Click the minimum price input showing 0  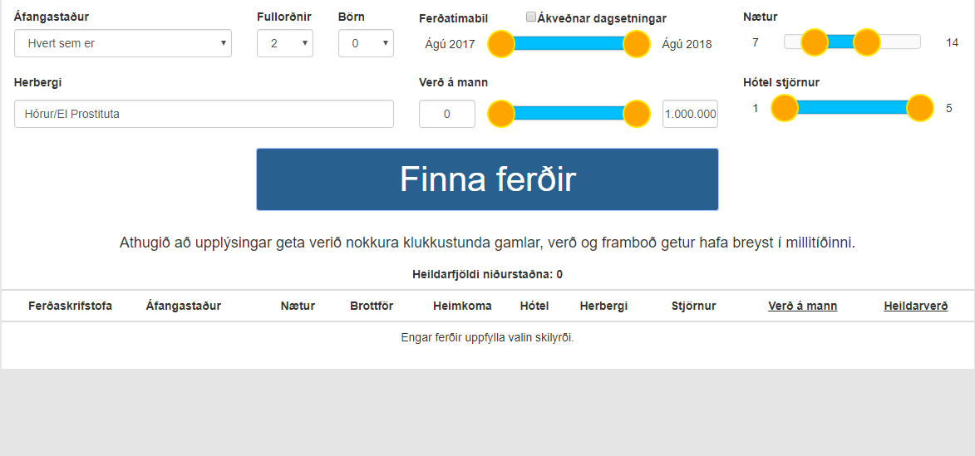[x=446, y=114]
